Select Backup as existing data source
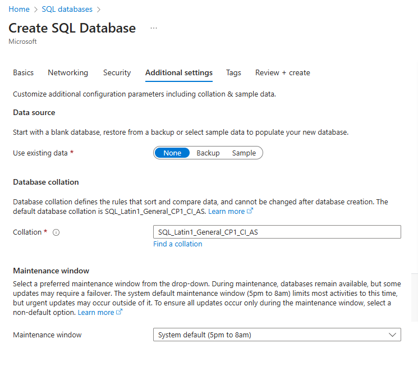 pyautogui.click(x=208, y=153)
